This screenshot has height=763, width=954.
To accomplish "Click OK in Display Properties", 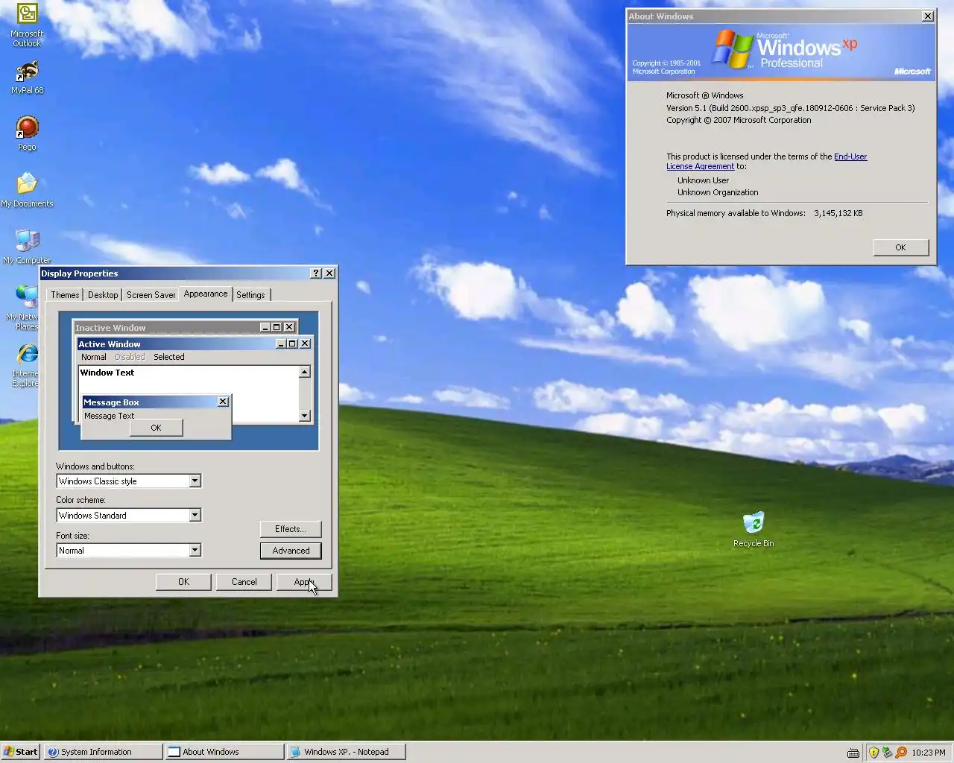I will click(183, 582).
